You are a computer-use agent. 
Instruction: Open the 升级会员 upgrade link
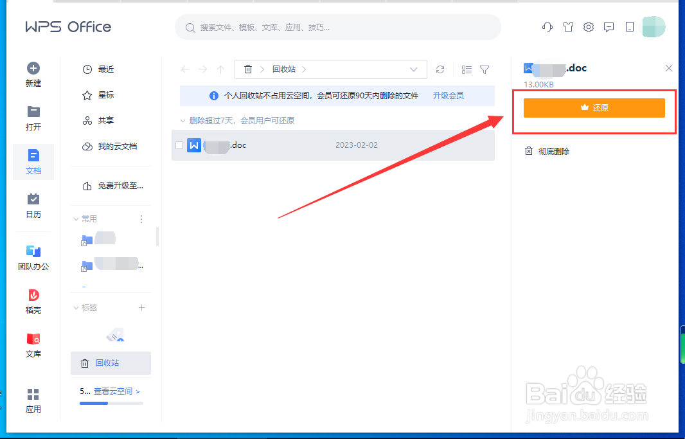[x=450, y=95]
